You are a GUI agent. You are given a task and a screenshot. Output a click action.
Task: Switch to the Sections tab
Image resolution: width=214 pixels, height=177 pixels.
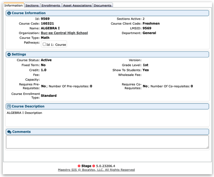point(32,5)
